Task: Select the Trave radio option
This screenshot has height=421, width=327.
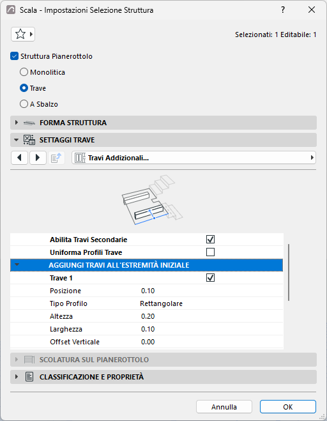Action: [24, 88]
